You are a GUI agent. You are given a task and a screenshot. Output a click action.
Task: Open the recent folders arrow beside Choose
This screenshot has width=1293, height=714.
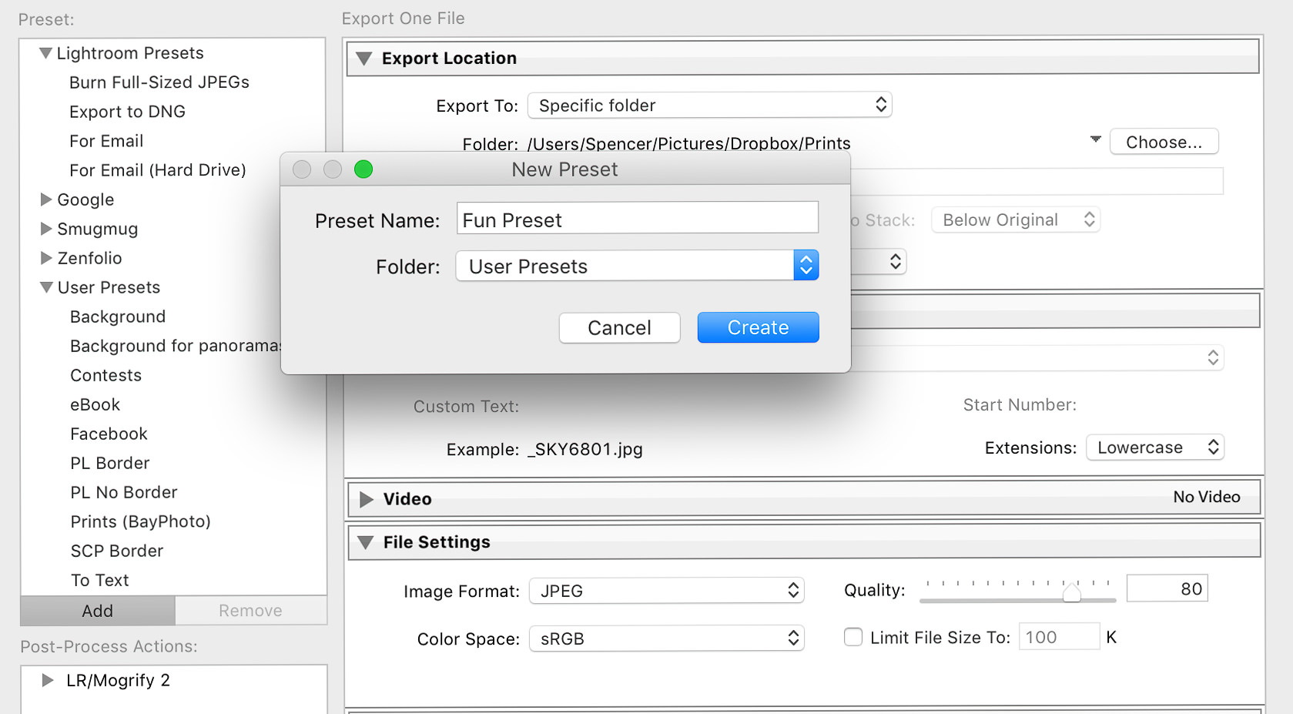click(x=1095, y=139)
